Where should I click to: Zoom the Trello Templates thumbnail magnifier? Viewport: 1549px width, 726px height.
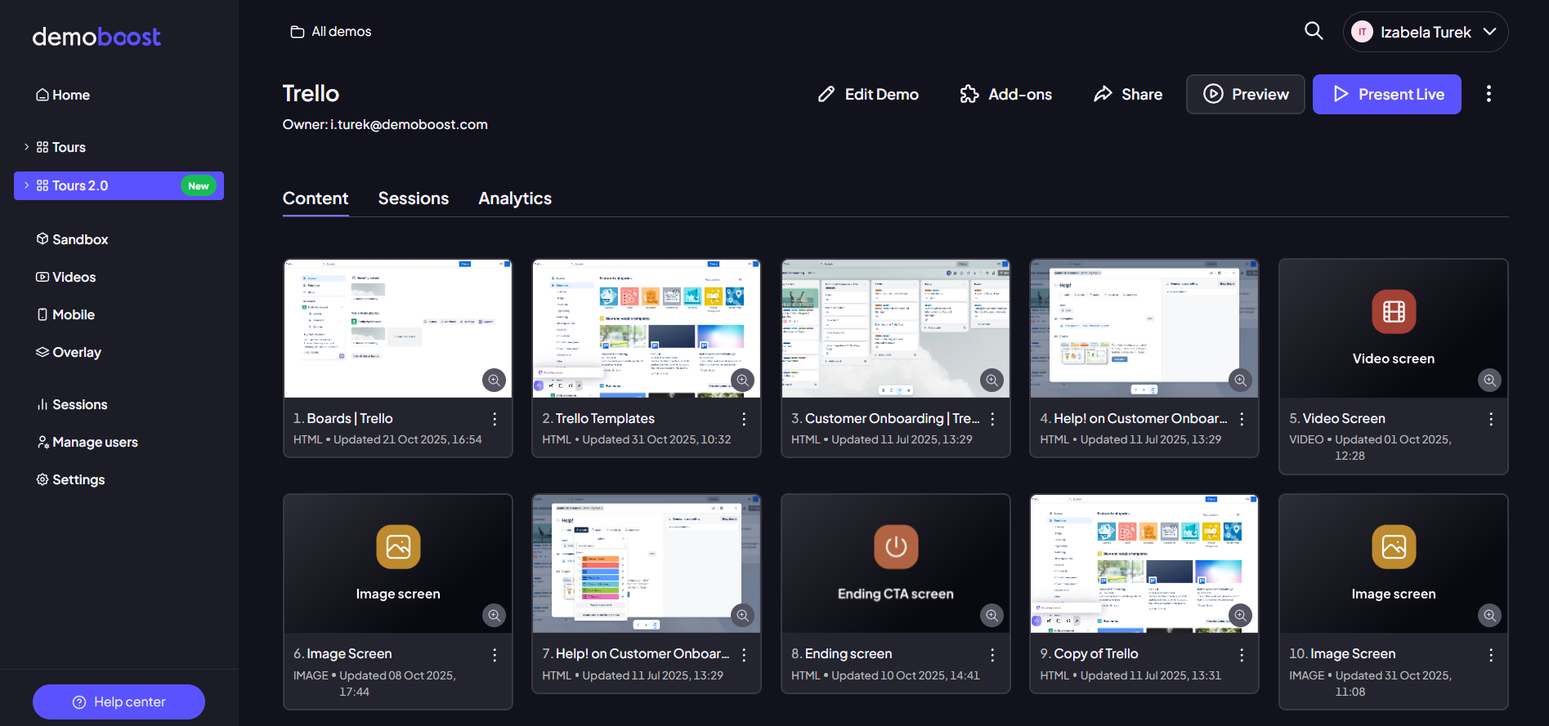pyautogui.click(x=742, y=380)
